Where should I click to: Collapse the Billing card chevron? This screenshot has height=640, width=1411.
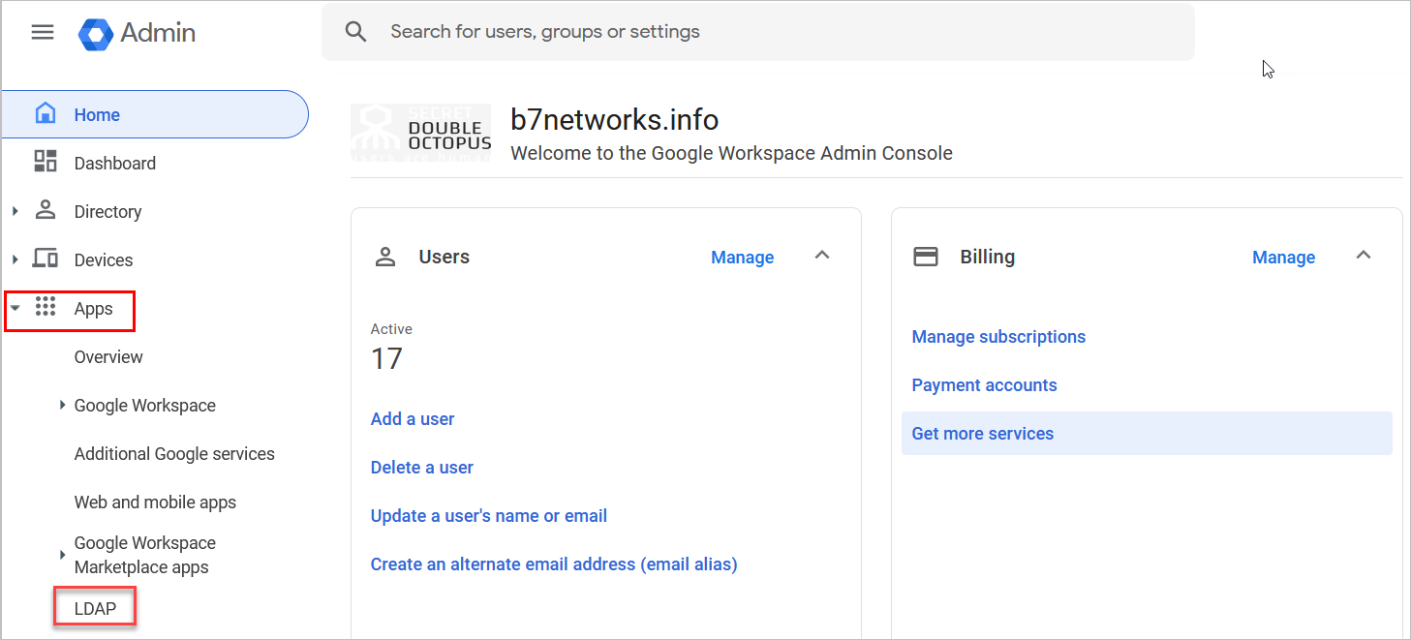click(1364, 256)
